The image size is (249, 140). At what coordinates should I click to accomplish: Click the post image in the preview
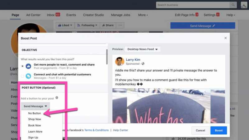(x=169, y=106)
